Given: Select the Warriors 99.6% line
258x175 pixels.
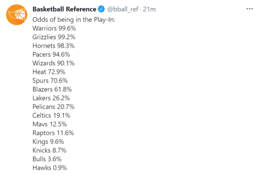Looking at the screenshot, I should pos(54,28).
